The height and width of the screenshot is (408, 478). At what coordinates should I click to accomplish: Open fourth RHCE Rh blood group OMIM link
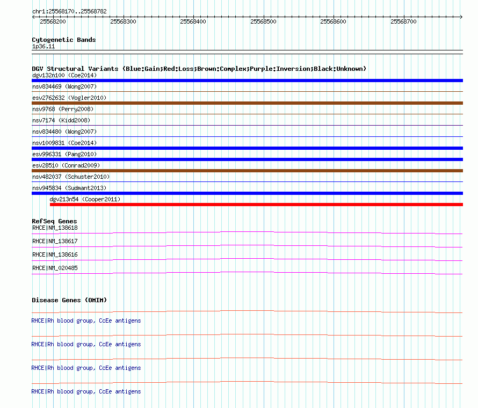click(86, 391)
